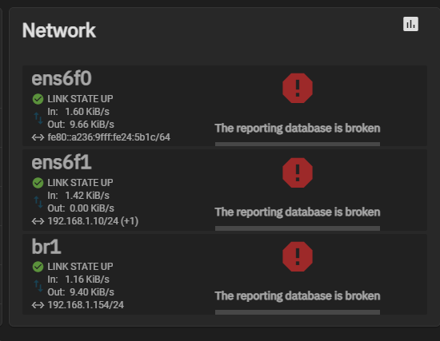Click the 192.168.1.154/24 address
This screenshot has width=440, height=341.
(86, 305)
